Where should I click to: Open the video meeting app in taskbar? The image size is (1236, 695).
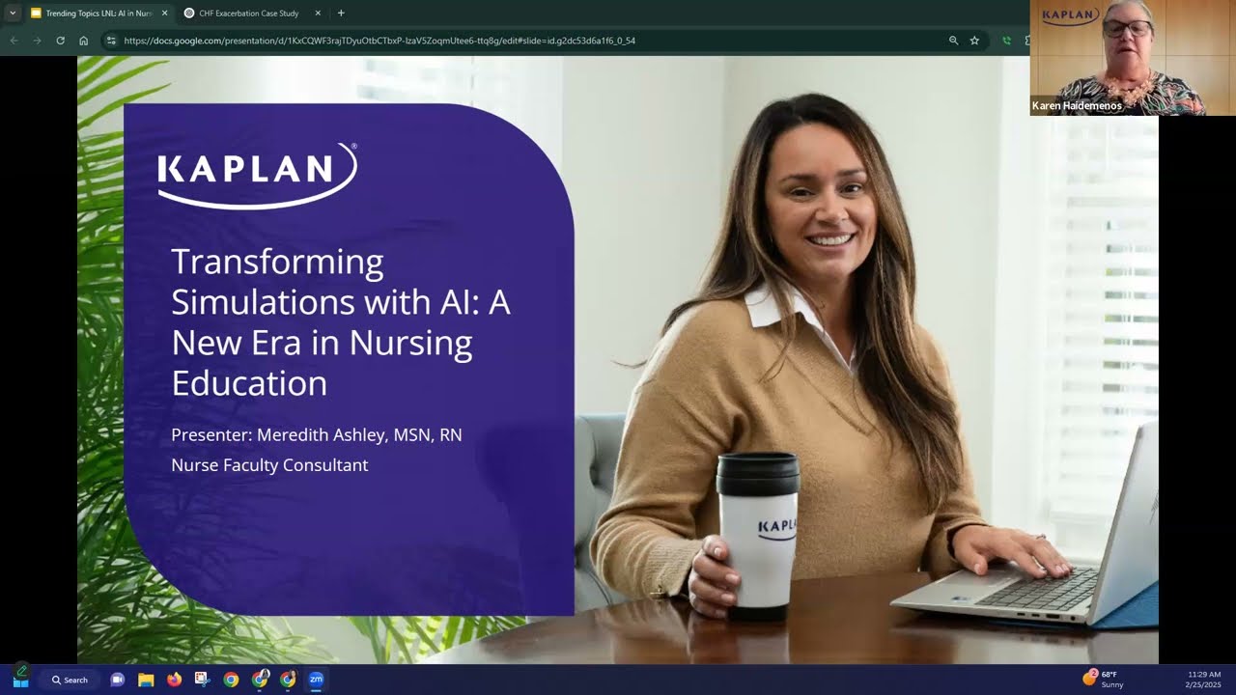[x=118, y=680]
